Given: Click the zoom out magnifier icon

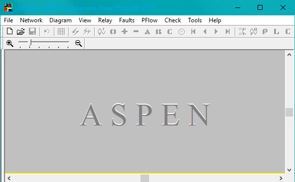Looking at the screenshot, I should click(x=78, y=44).
